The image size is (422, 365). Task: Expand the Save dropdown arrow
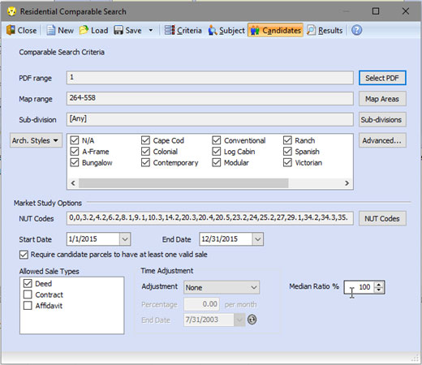click(x=151, y=30)
